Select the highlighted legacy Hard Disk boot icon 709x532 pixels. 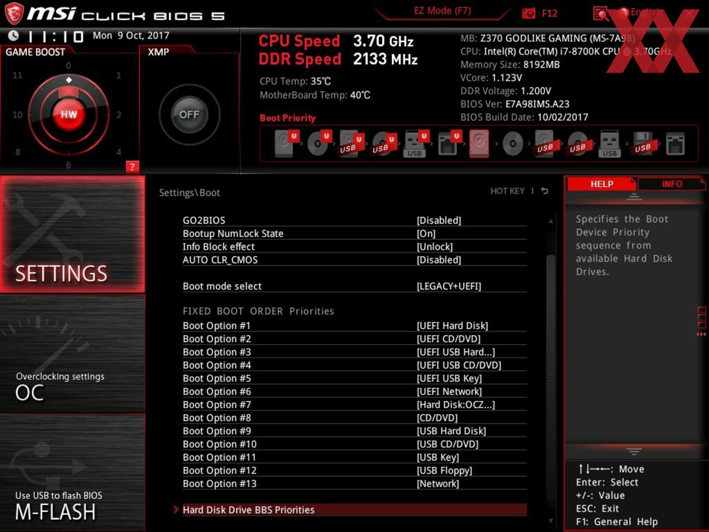[x=479, y=143]
